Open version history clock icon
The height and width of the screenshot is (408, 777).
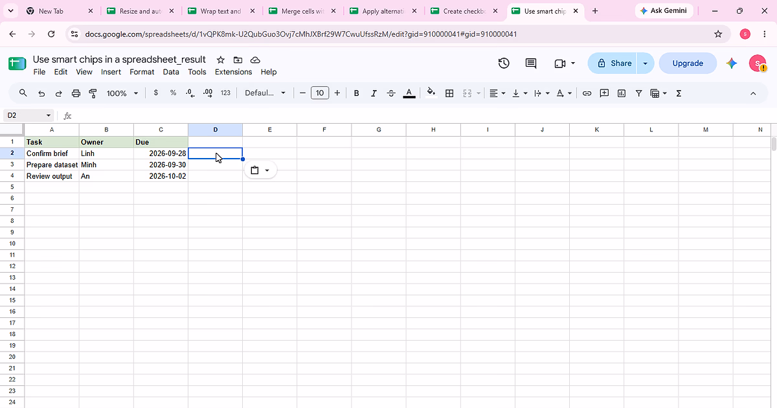(504, 63)
